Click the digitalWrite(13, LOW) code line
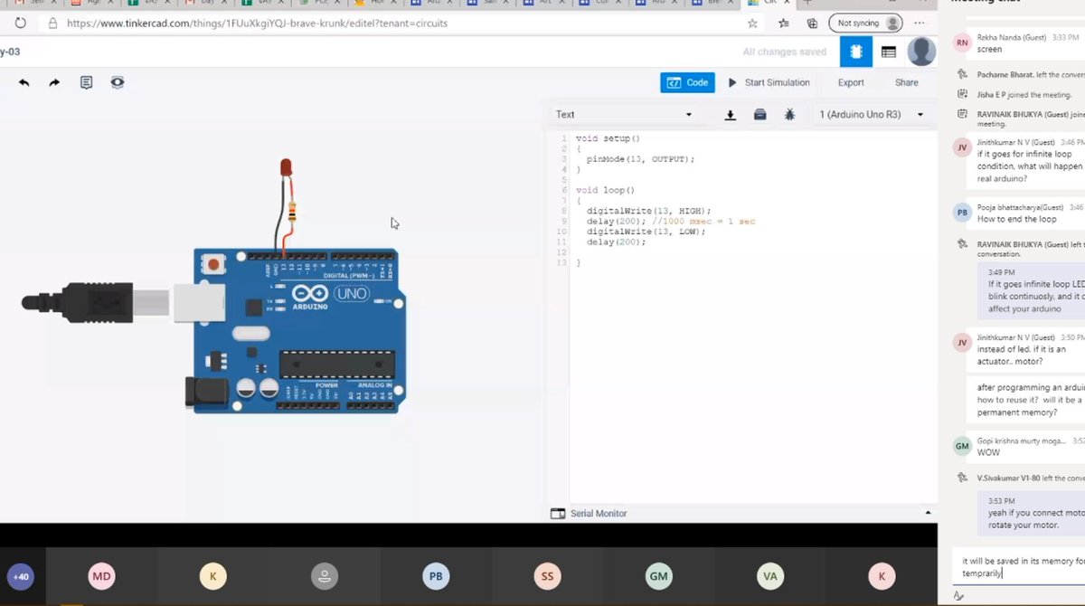Image resolution: width=1085 pixels, height=606 pixels. (x=646, y=232)
